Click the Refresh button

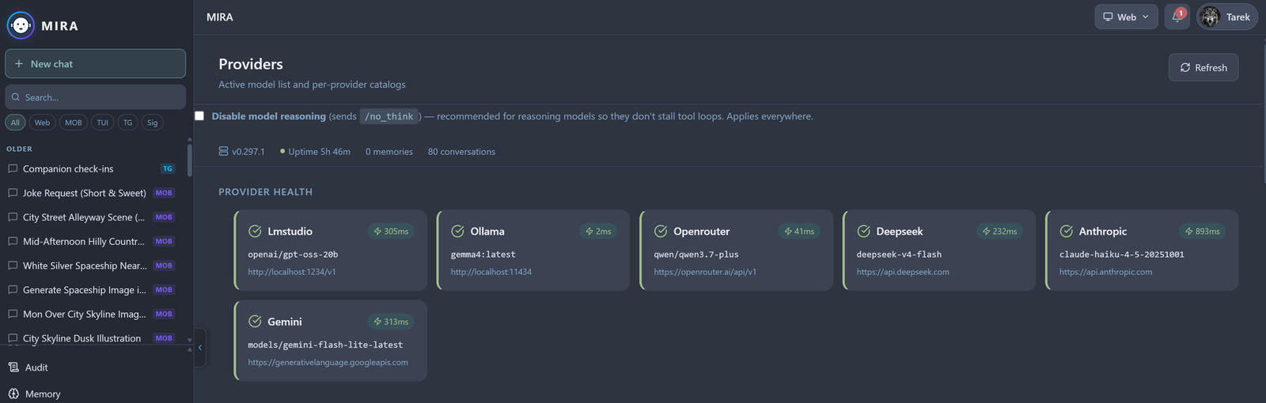click(1203, 67)
